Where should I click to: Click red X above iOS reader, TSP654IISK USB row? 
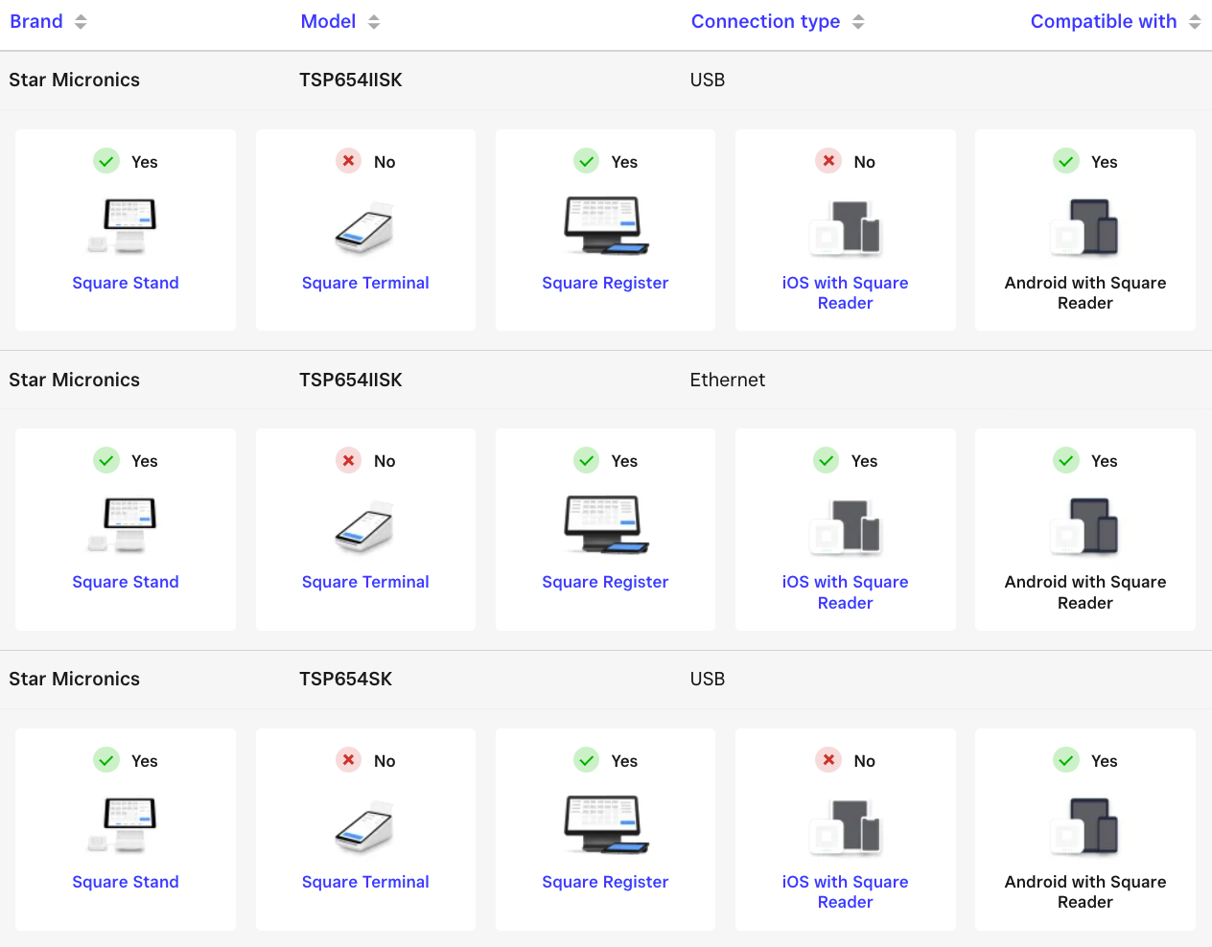828,161
